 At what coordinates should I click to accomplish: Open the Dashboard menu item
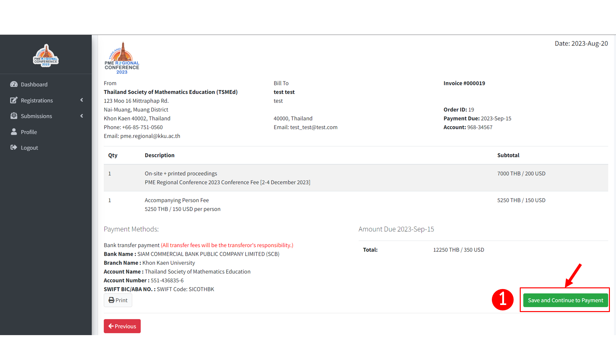[34, 85]
